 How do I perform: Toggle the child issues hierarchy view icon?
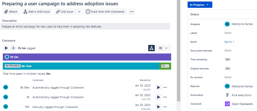click(151, 48)
